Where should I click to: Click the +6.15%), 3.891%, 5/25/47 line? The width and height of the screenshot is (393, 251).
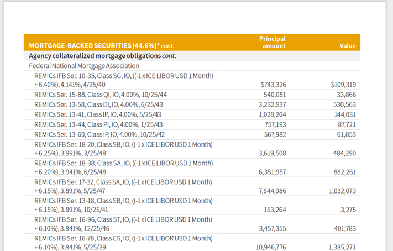tap(70, 191)
